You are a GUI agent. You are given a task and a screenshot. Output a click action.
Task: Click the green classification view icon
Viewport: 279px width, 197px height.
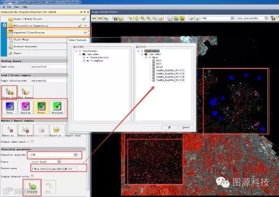pyautogui.click(x=176, y=18)
